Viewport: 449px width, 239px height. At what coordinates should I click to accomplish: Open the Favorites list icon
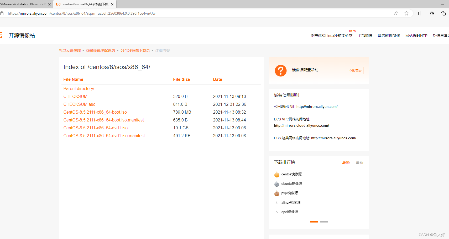click(432, 13)
